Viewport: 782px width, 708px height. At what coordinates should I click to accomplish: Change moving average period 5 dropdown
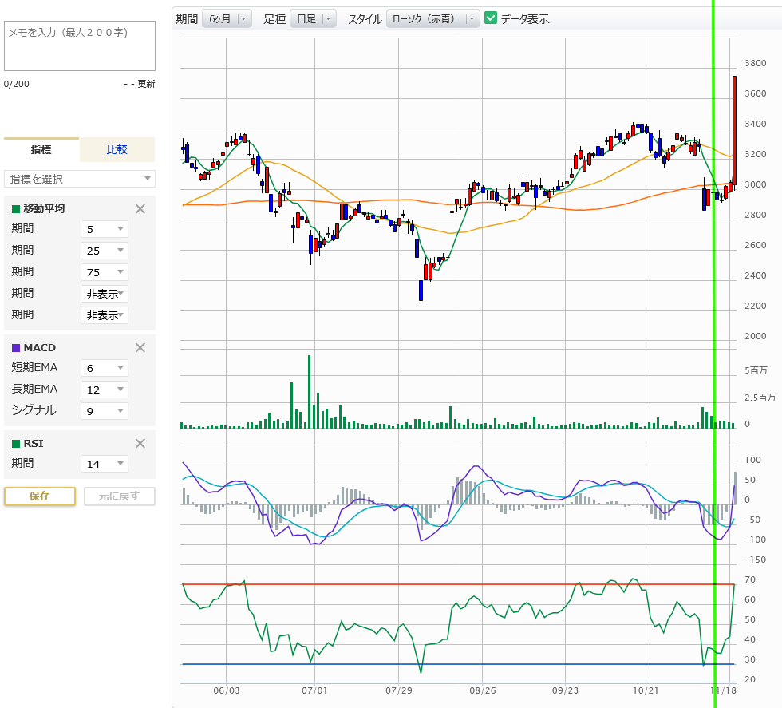(x=105, y=229)
